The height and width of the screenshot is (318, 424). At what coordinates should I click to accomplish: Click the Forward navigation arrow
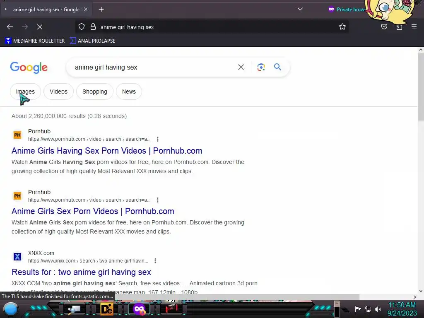(x=25, y=27)
